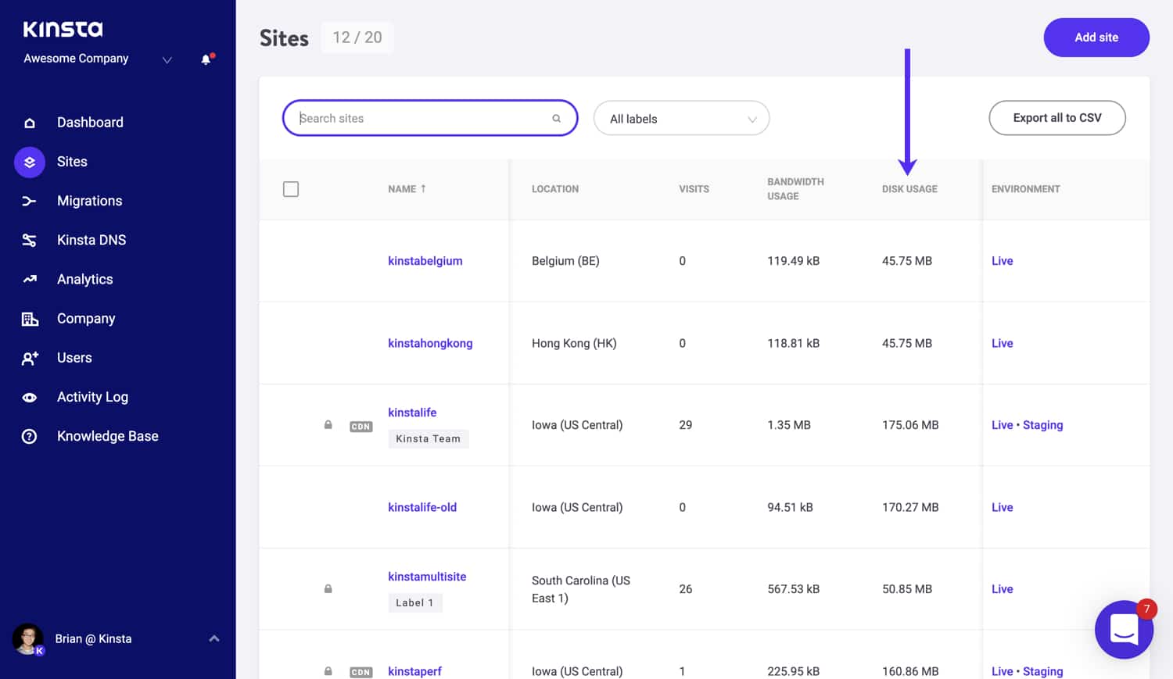This screenshot has width=1173, height=679.
Task: Select the checkbox in the table header
Action: tap(290, 188)
